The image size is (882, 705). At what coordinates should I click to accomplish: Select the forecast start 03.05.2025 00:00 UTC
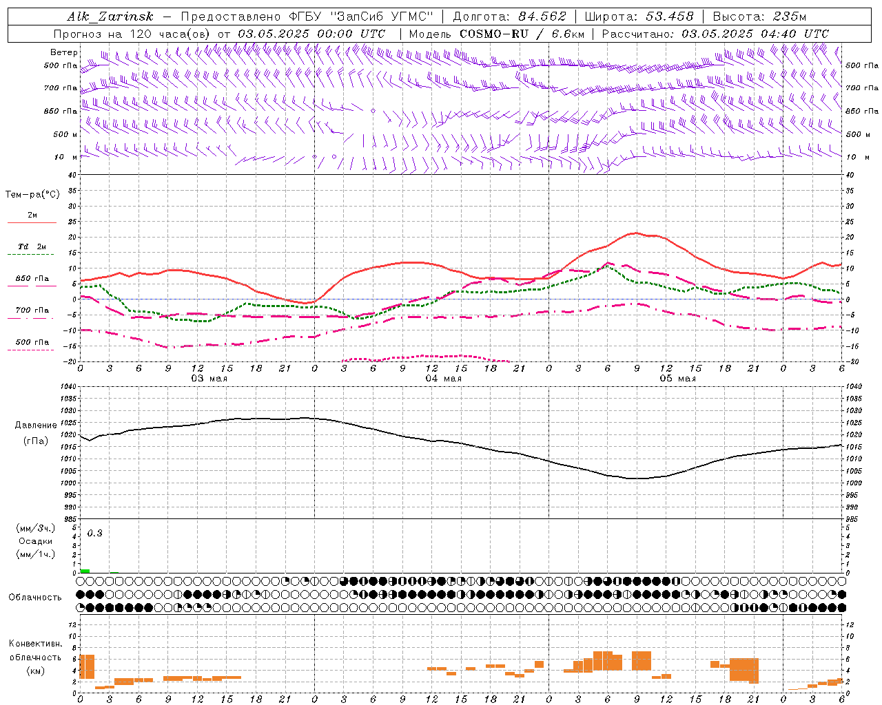tap(311, 34)
